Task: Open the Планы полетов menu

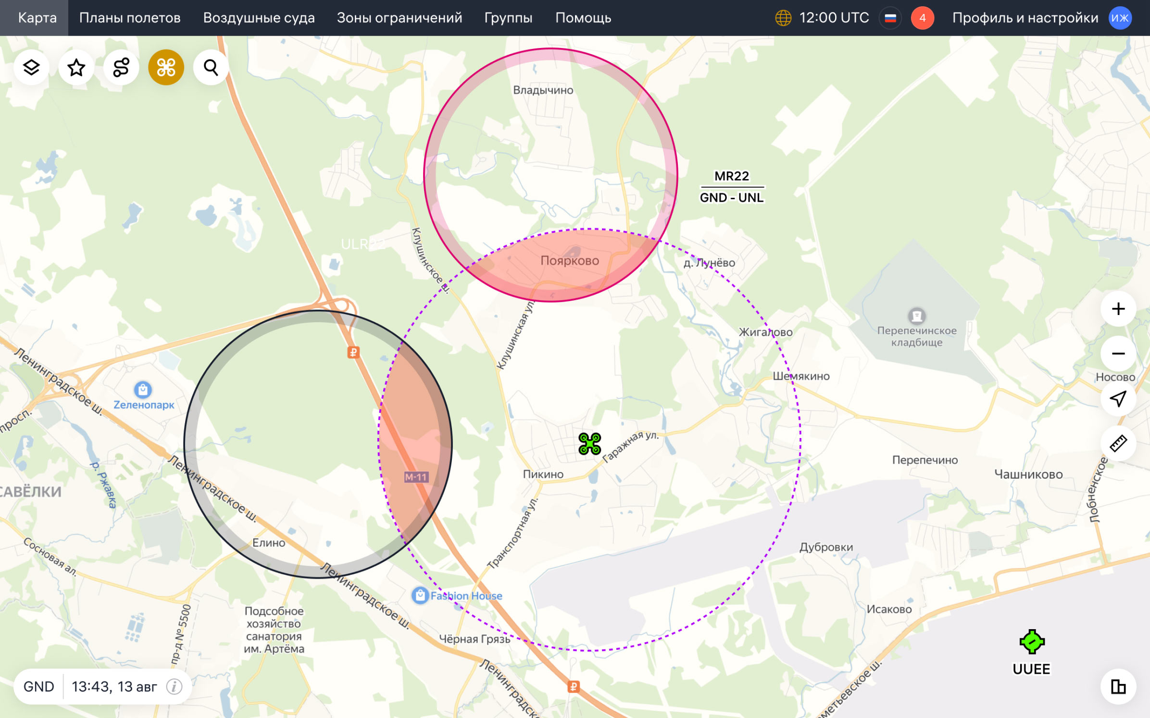Action: (130, 18)
